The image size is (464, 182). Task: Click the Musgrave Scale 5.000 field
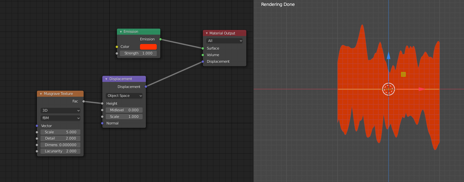pos(60,132)
